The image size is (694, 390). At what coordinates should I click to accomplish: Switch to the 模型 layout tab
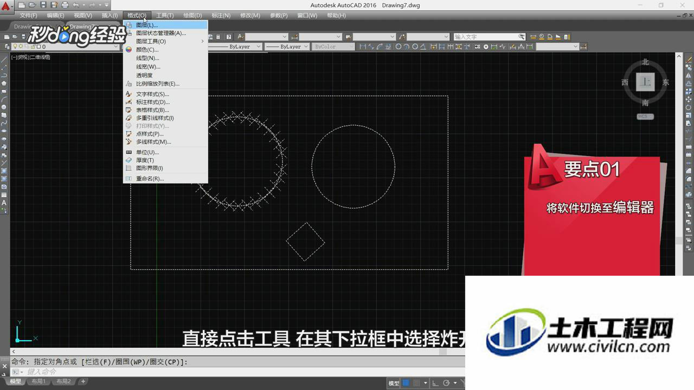coord(16,381)
